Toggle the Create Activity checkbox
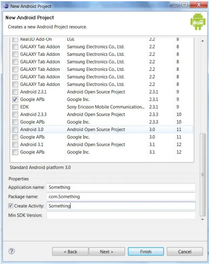Screen dimensions: 209x266 coord(10,206)
